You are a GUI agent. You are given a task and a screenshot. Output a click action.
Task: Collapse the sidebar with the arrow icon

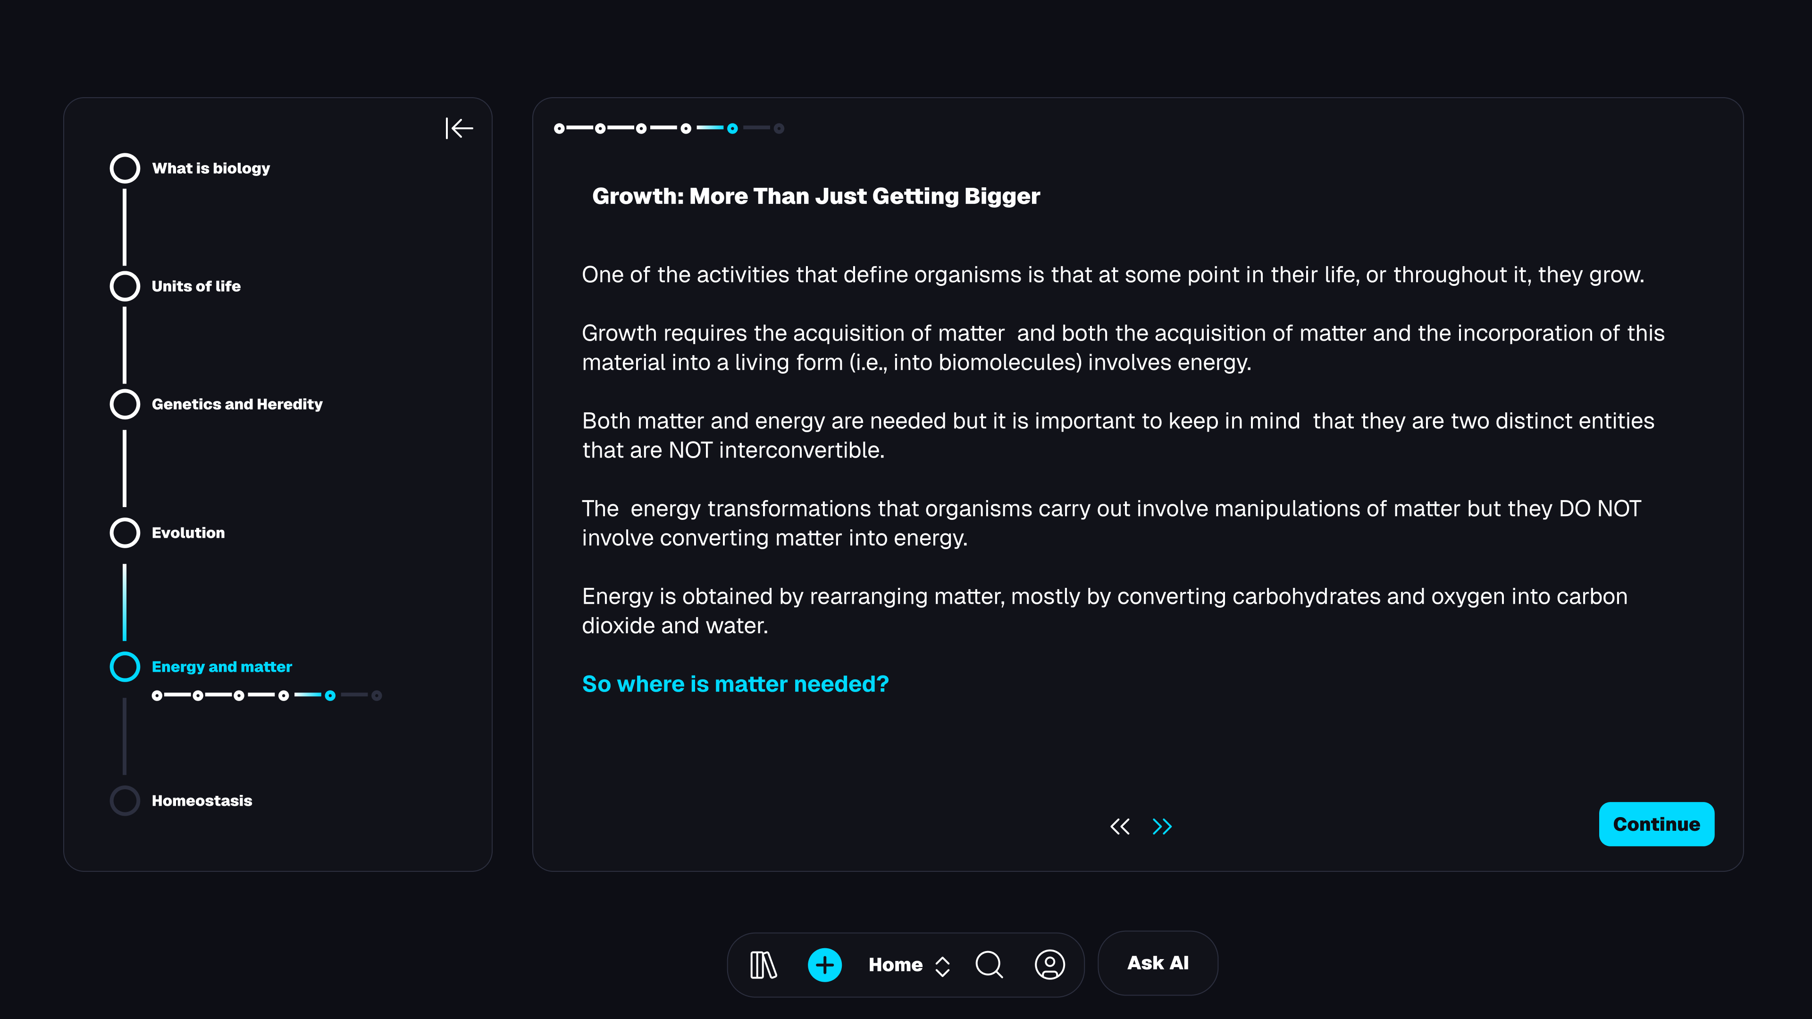(459, 128)
